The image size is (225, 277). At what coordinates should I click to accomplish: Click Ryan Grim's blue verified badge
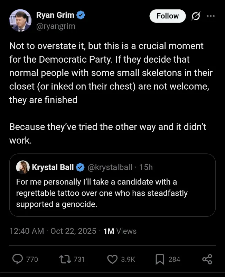point(81,15)
